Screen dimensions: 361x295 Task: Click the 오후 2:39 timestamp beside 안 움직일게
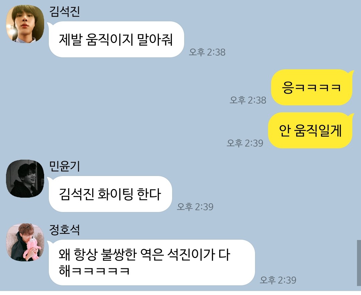pos(245,143)
